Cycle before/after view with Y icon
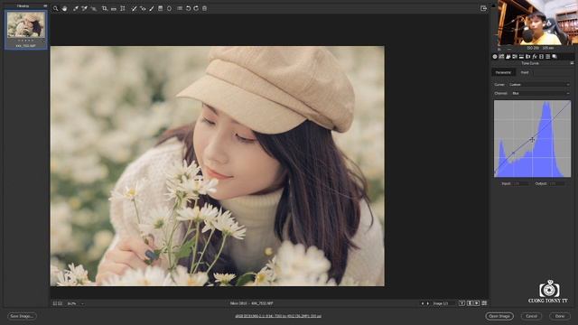This screenshot has width=578, height=325. point(461,303)
